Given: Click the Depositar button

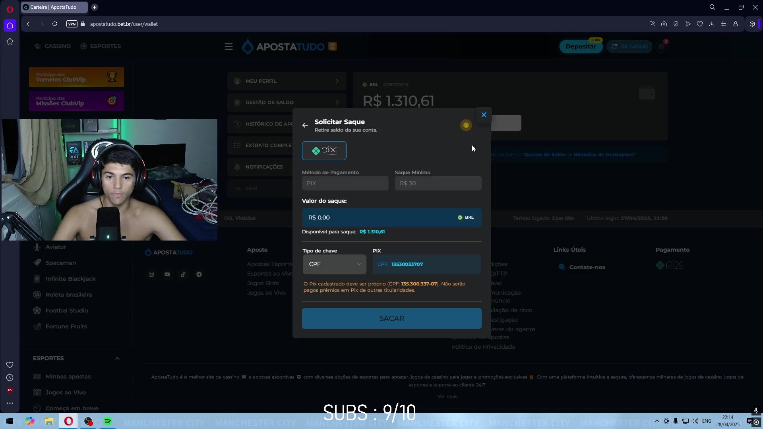Looking at the screenshot, I should click(x=581, y=47).
